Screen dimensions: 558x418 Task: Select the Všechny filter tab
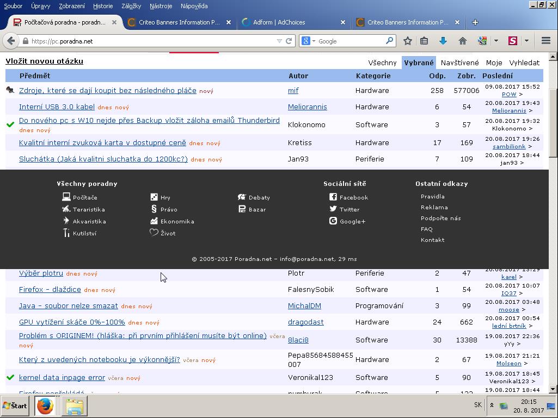382,63
